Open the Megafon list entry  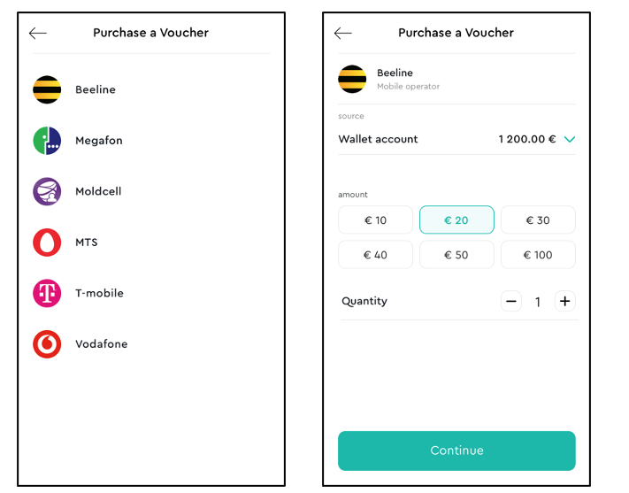151,141
